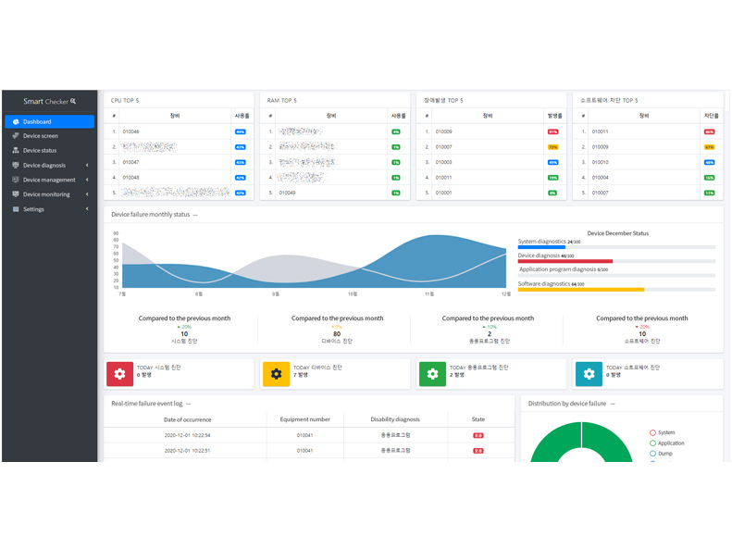The width and height of the screenshot is (732, 549).
Task: Open the Device screen menu item
Action: [49, 136]
